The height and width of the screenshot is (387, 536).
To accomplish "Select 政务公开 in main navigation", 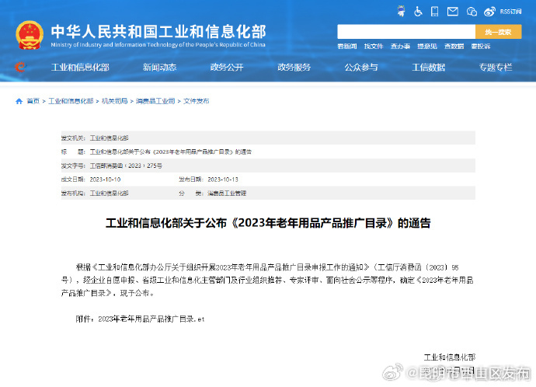I will [227, 68].
